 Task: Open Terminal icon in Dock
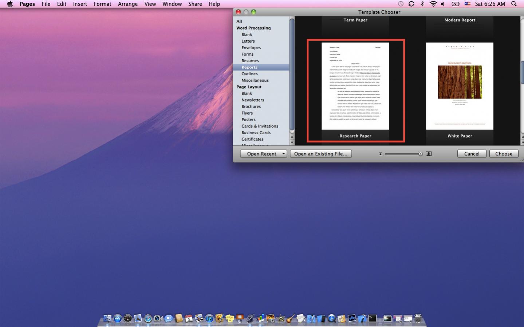click(x=372, y=319)
